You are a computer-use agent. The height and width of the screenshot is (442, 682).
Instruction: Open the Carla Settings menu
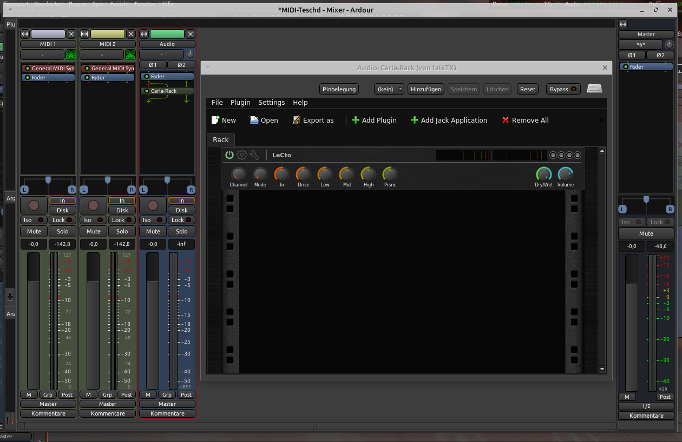[x=271, y=103]
